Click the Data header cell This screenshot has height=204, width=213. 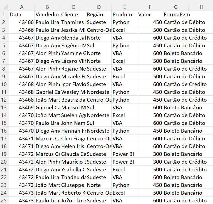(22, 14)
